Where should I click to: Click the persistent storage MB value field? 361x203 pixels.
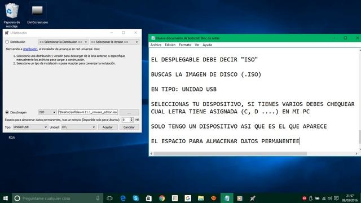pos(126,120)
